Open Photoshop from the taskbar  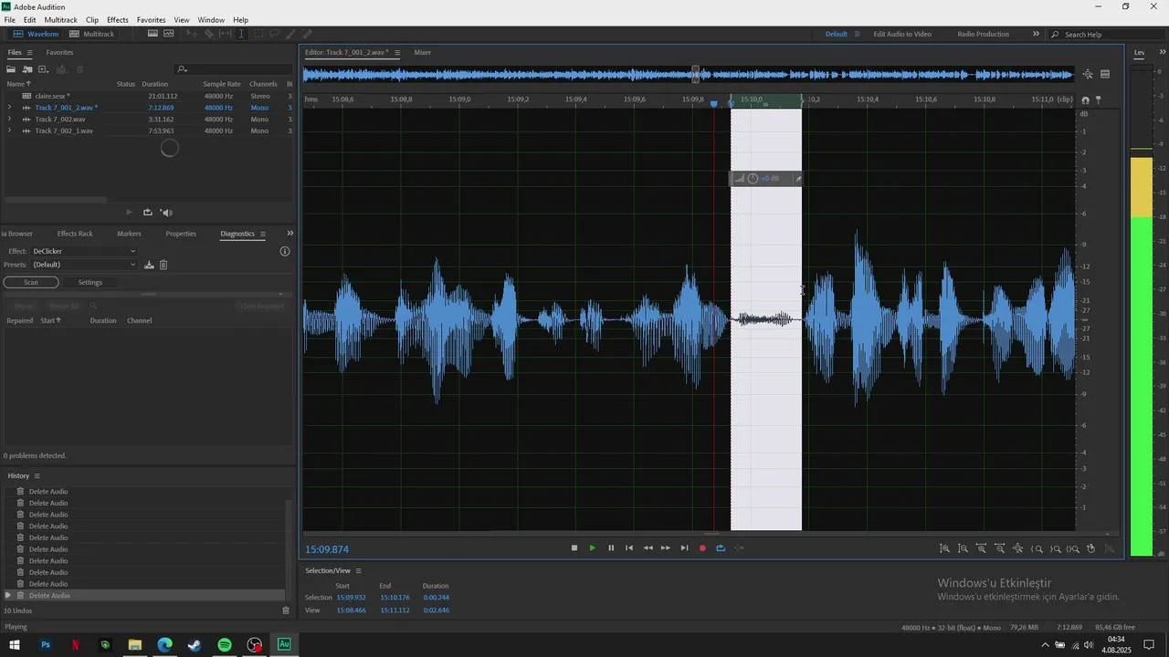(46, 645)
